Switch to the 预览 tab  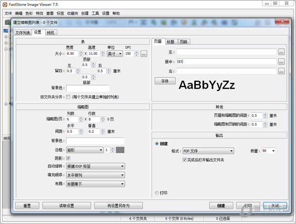click(50, 32)
